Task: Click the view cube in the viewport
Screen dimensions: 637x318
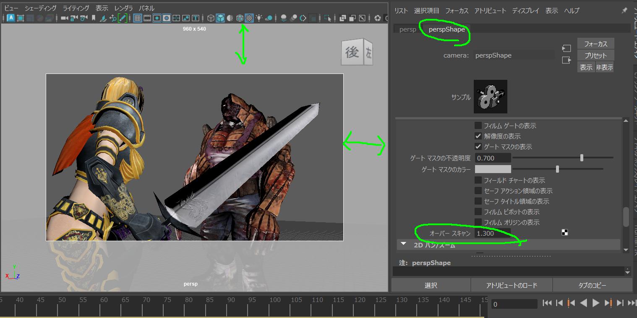Action: pos(357,52)
